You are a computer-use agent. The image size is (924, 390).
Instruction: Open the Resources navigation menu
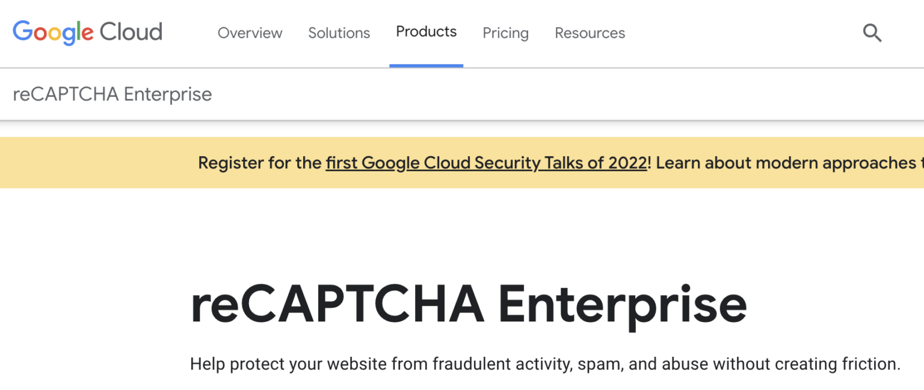[x=590, y=33]
